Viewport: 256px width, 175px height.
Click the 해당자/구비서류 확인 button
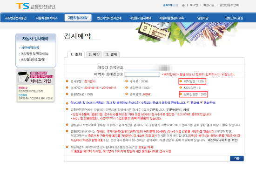[222, 140]
